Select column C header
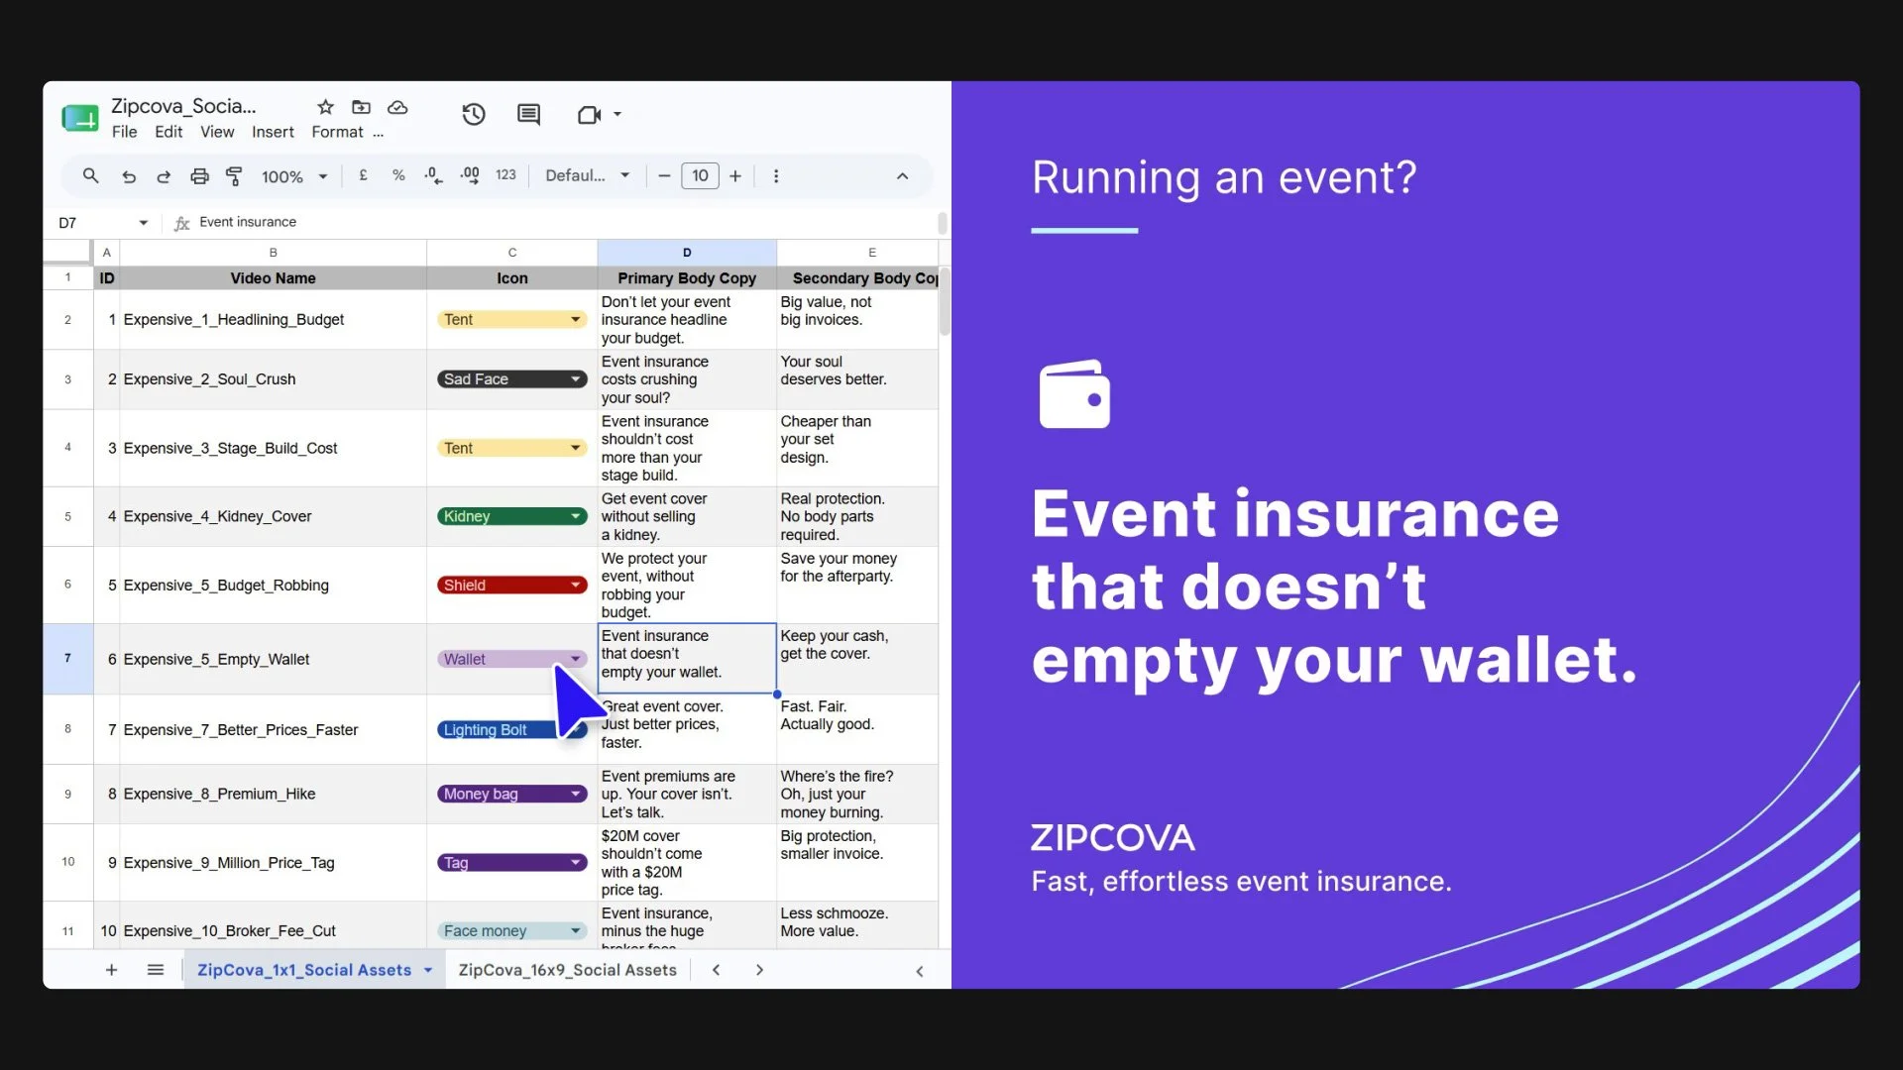The image size is (1903, 1070). click(x=512, y=253)
